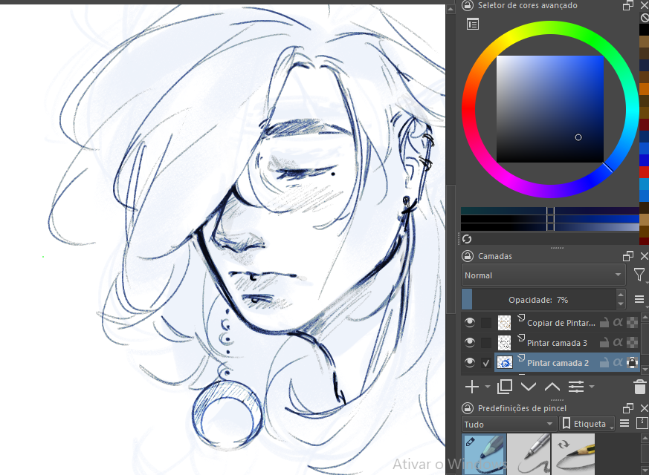This screenshot has width=649, height=475.
Task: Click the Etiqueta tag button
Action: coord(587,424)
